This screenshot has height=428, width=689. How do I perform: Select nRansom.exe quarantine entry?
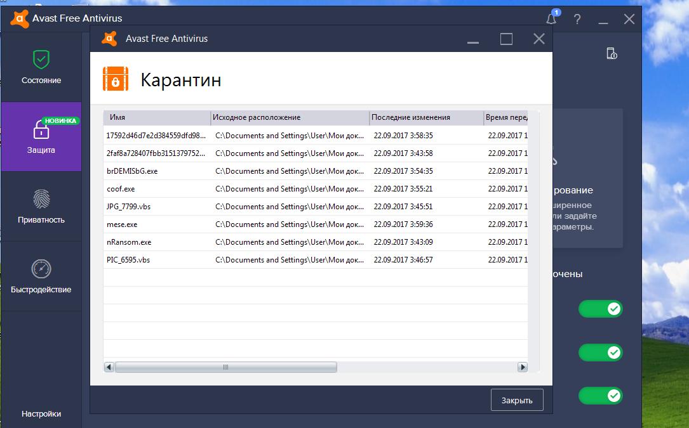click(x=129, y=242)
